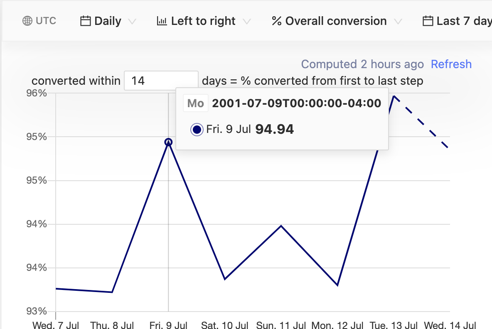Click the 93% y-axis label

[37, 311]
